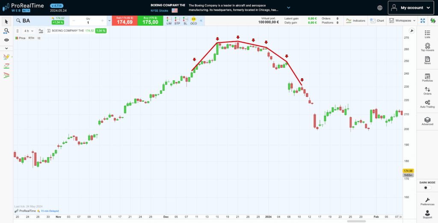Place a LIM limit order
Image resolution: width=438 pixels, height=223 pixels.
coord(169,21)
